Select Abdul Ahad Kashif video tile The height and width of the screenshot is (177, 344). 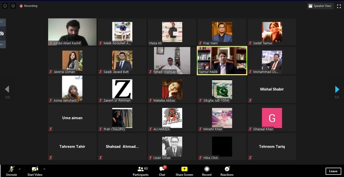click(x=72, y=32)
